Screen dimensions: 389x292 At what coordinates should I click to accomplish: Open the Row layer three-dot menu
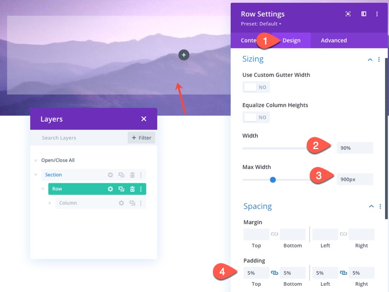click(141, 189)
